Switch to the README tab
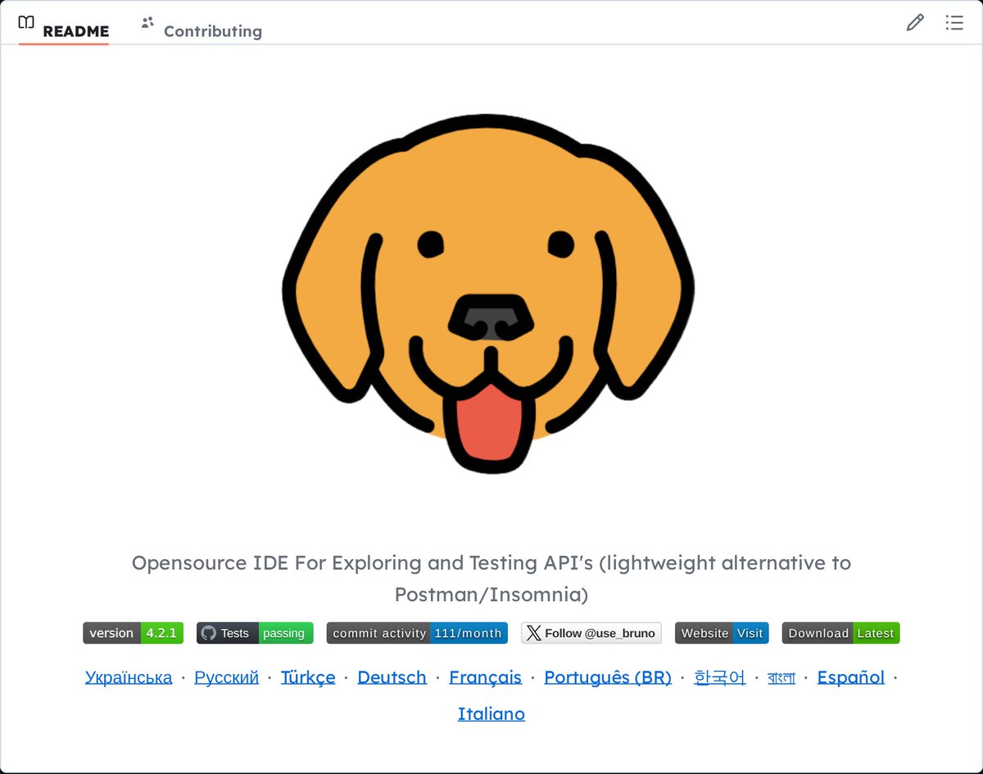 point(64,30)
